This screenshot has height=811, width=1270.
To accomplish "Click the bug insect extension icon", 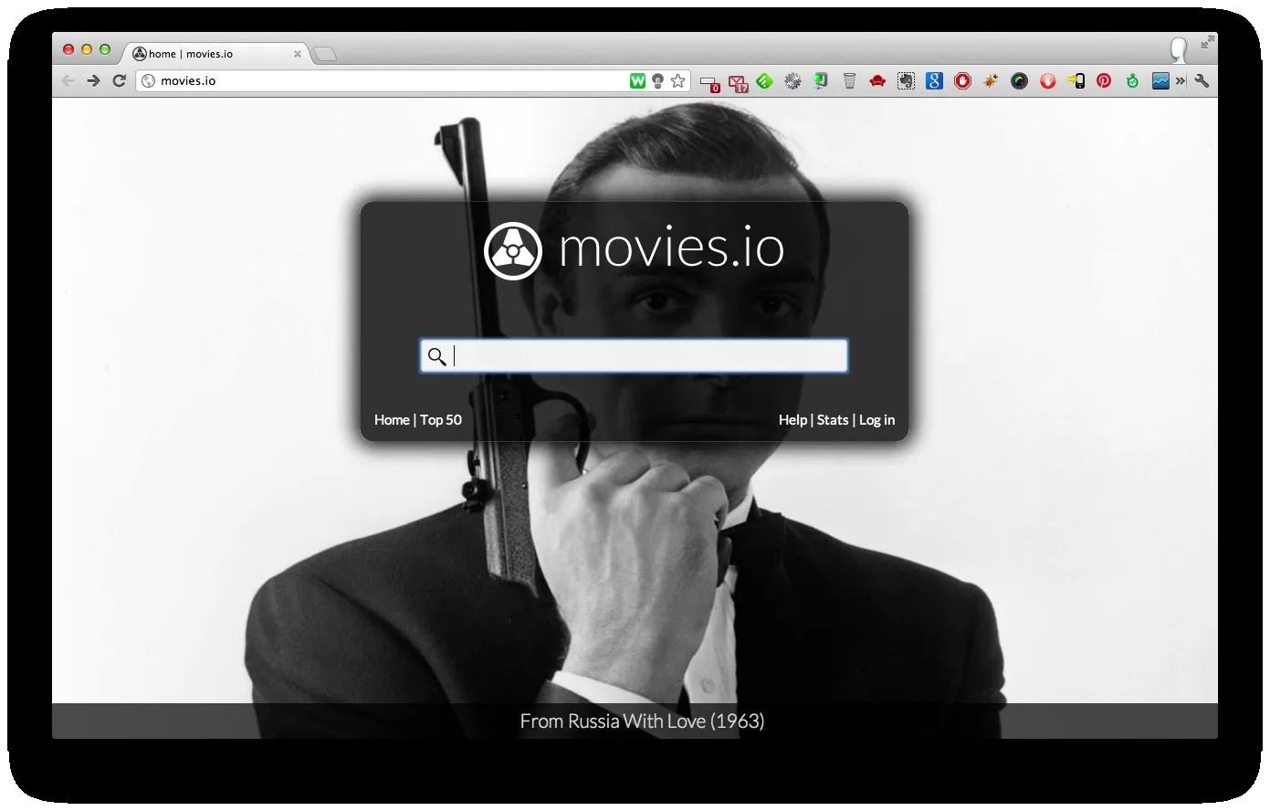I will pos(991,81).
